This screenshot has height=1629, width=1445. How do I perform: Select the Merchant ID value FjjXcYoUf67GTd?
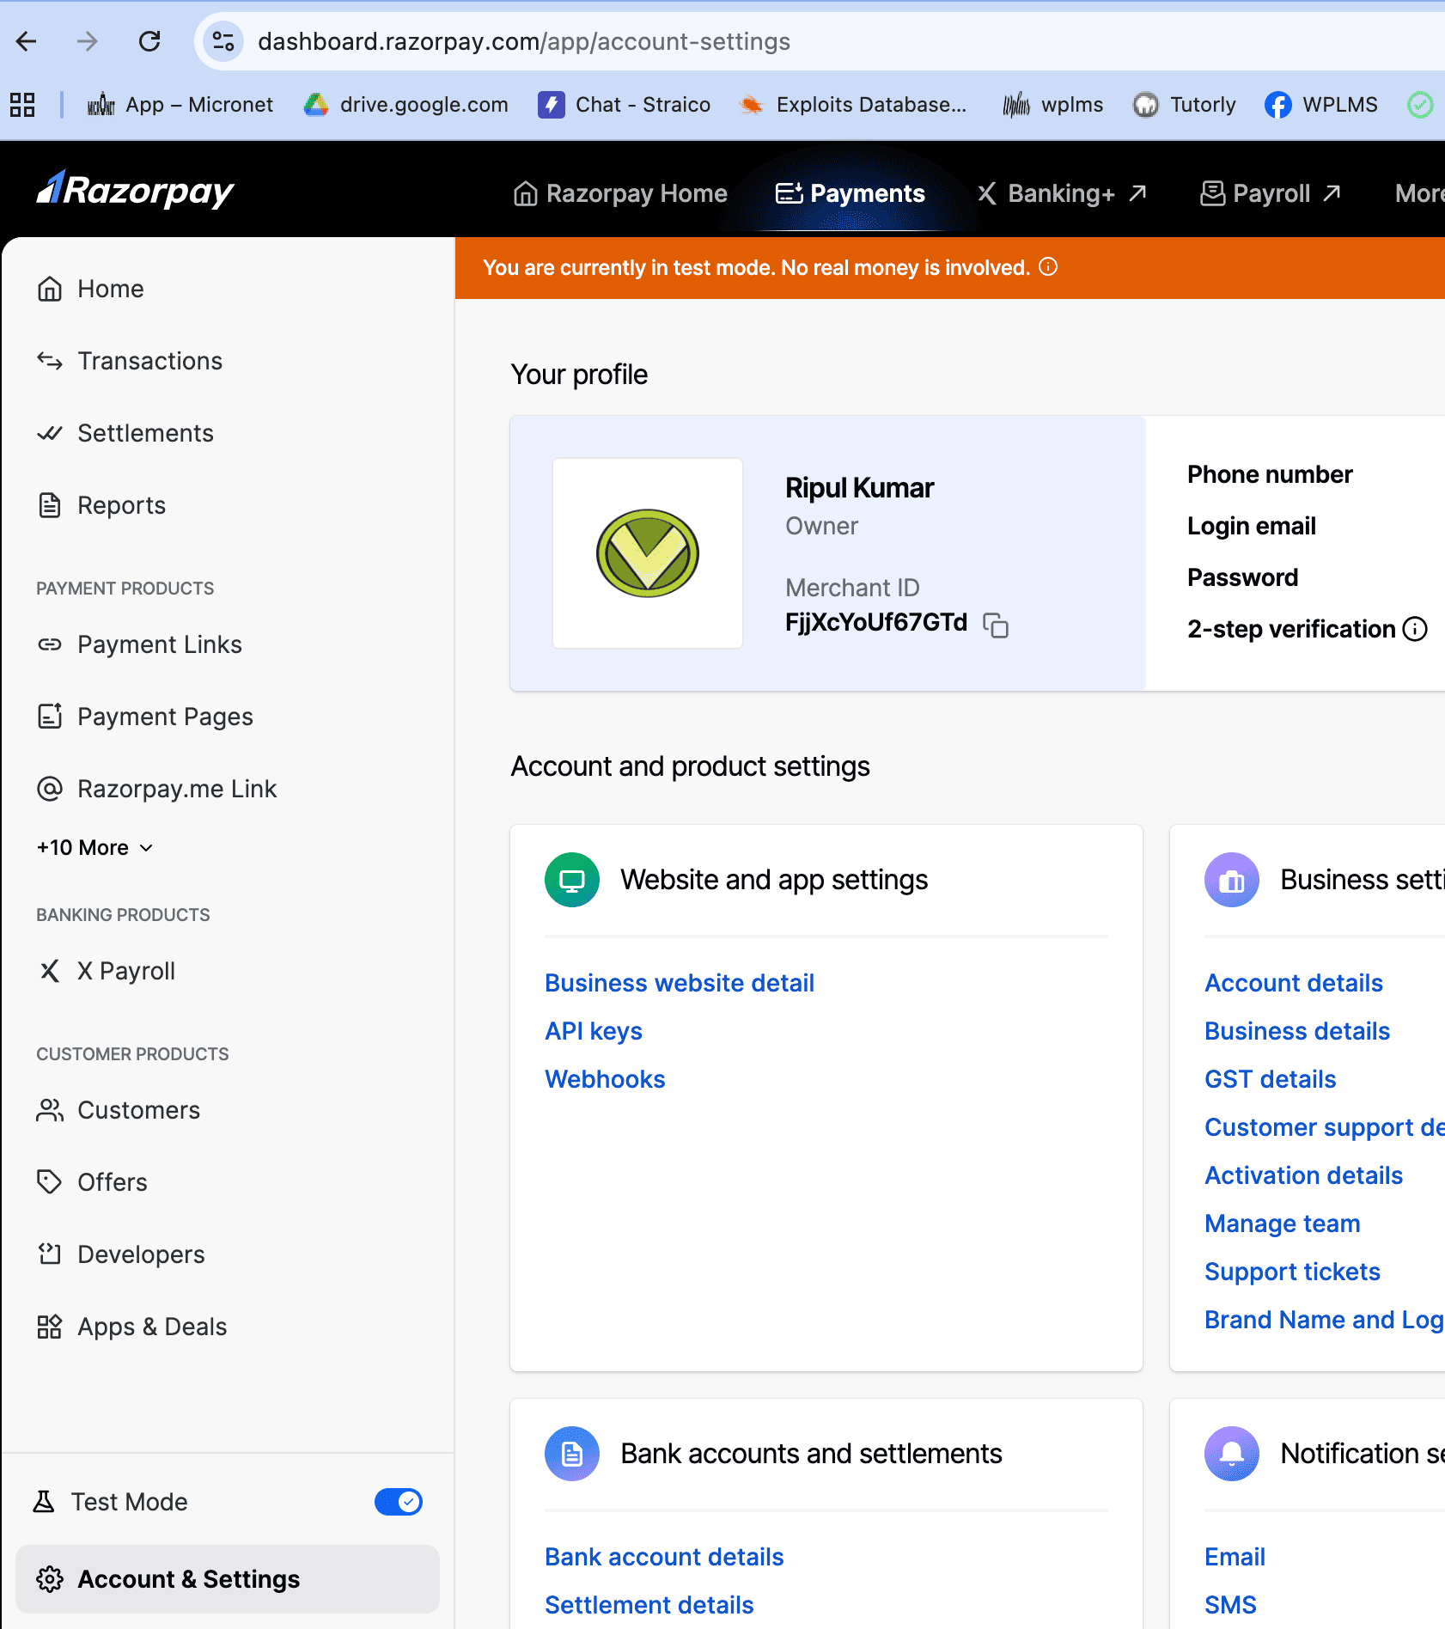coord(876,622)
